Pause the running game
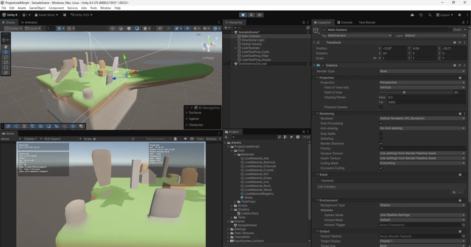Image resolution: width=471 pixels, height=247 pixels. coord(251,15)
